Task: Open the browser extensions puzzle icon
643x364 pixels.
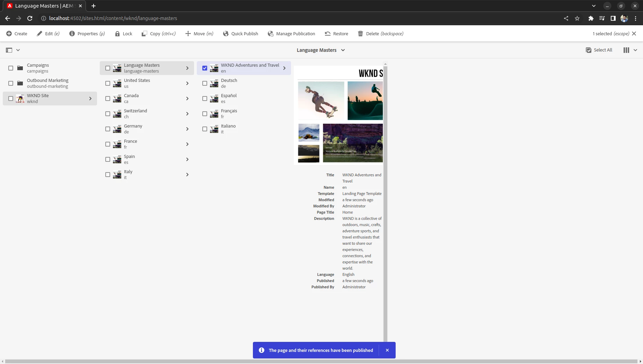Action: click(x=591, y=18)
